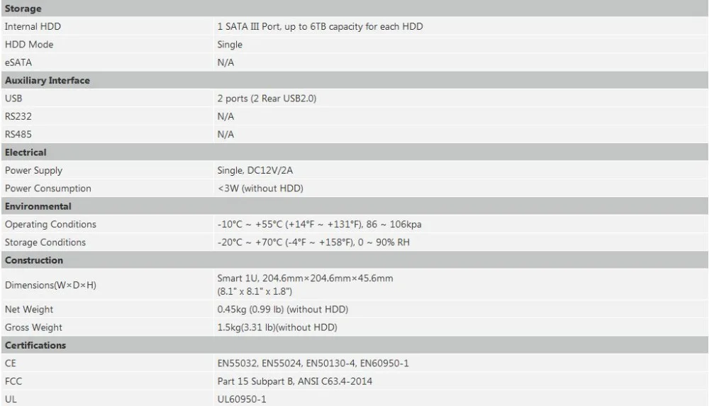Select the Operating Conditions temperature value
The width and height of the screenshot is (709, 406).
319,224
